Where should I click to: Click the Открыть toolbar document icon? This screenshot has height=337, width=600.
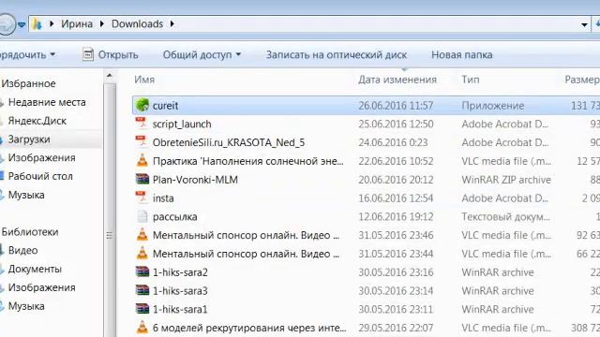pyautogui.click(x=87, y=54)
